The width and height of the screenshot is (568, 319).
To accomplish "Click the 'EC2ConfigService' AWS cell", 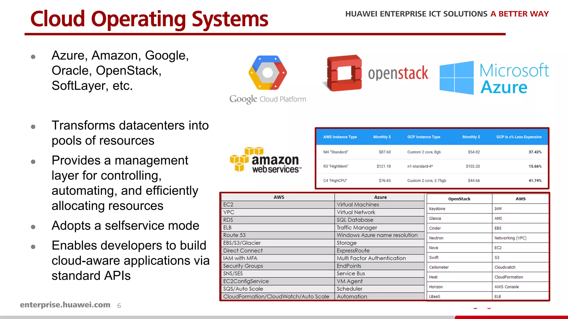I will [x=278, y=281].
